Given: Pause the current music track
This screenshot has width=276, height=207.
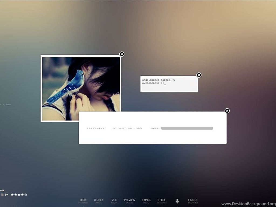Looking at the screenshot, I should coord(2,195).
